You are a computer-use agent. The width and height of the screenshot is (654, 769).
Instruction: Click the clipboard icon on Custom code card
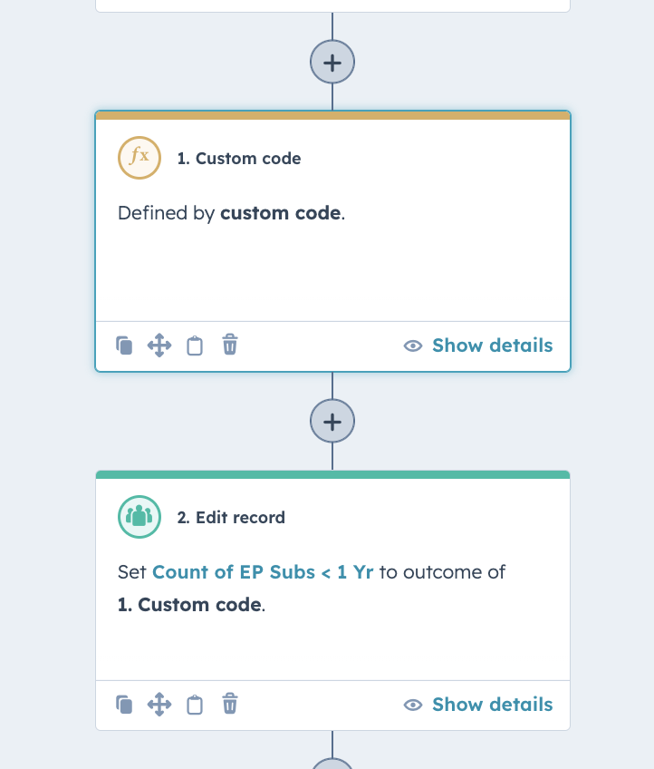coord(194,346)
